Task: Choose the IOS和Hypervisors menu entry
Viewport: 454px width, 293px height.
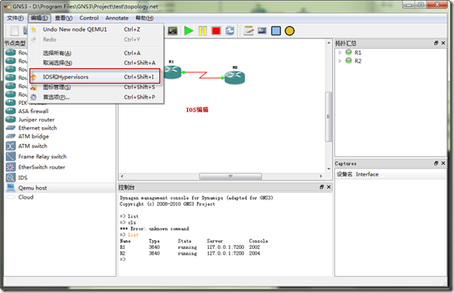Action: (x=94, y=77)
